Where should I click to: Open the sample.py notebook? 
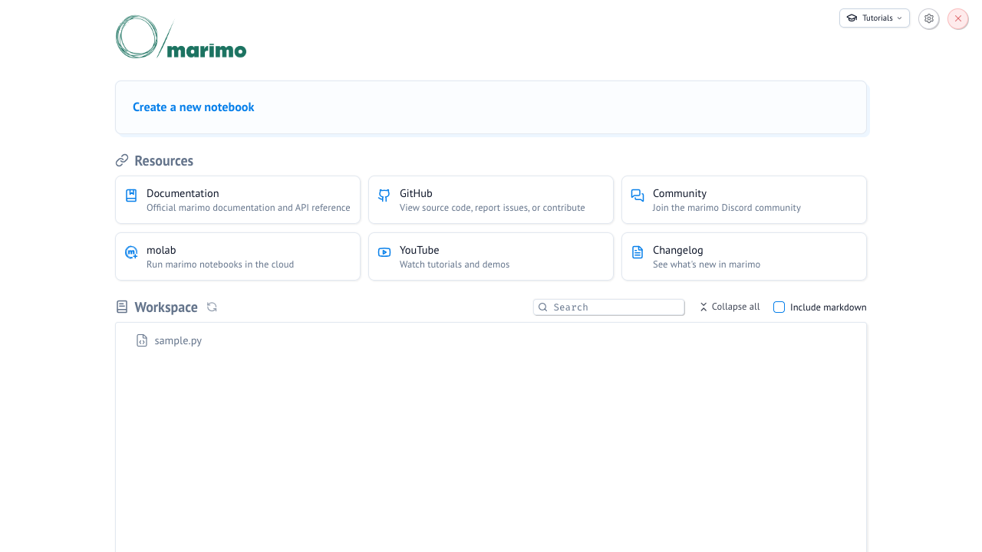(x=491, y=340)
